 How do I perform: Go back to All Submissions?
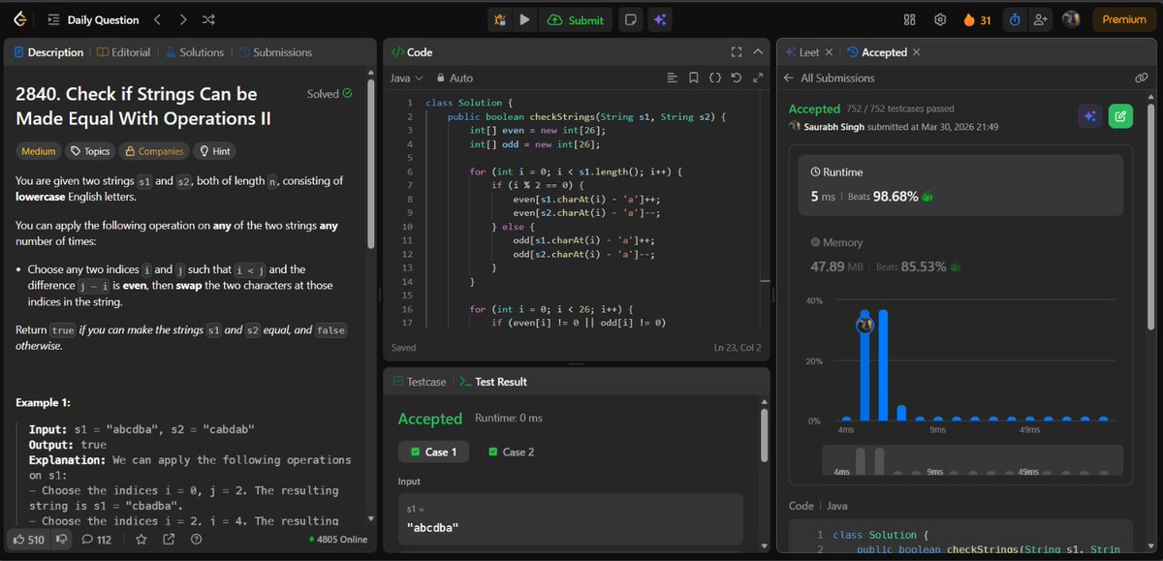[829, 78]
